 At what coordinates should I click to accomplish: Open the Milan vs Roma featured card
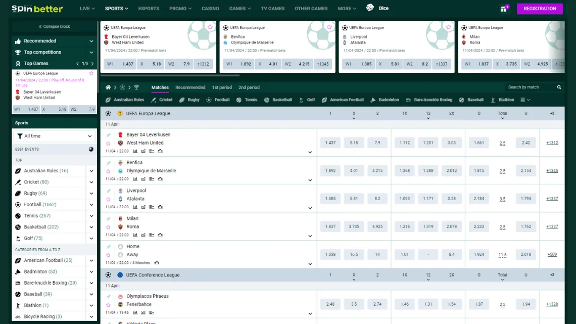(x=511, y=47)
